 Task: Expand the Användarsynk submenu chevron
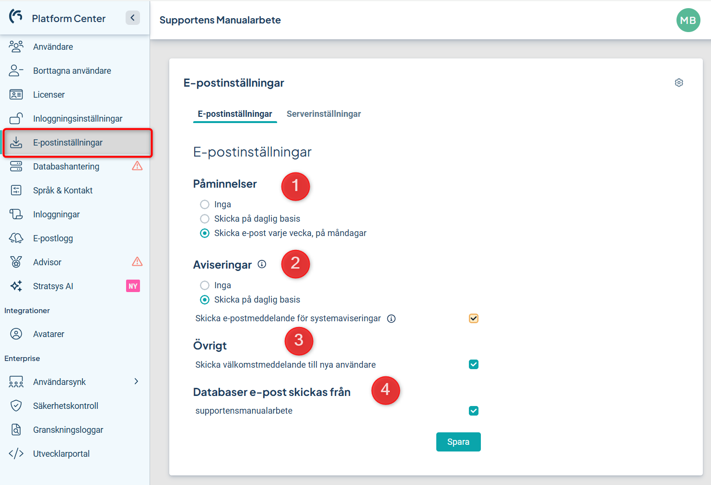pyautogui.click(x=136, y=382)
